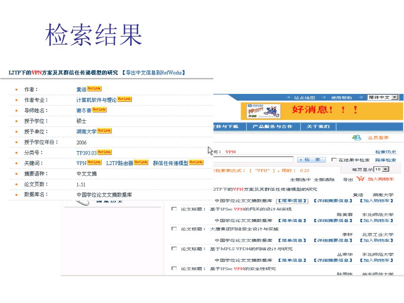The height and width of the screenshot is (303, 404).
Task: Click the keyword L2TP路由器 link
Action: (120, 163)
